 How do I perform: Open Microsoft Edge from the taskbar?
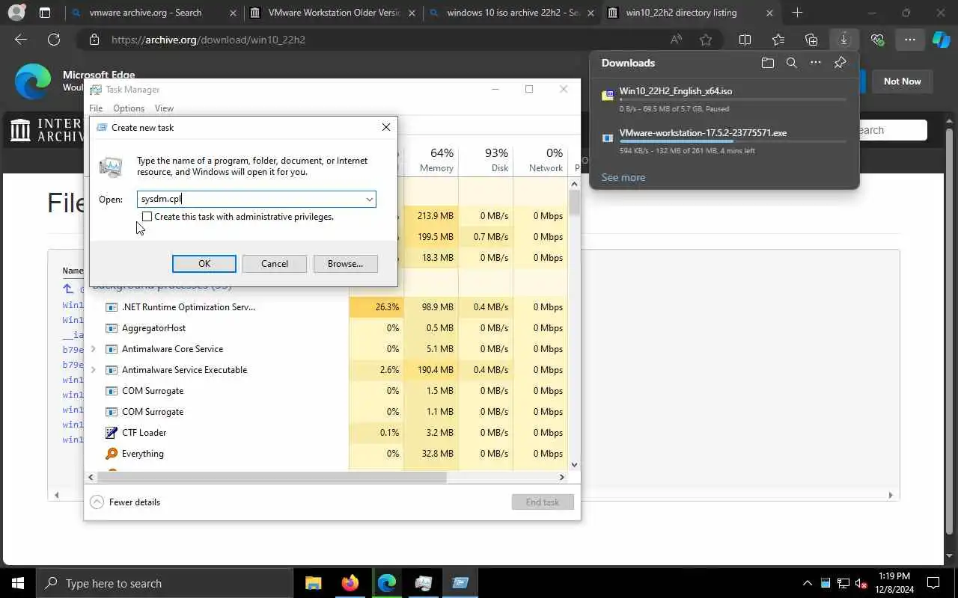pyautogui.click(x=387, y=583)
